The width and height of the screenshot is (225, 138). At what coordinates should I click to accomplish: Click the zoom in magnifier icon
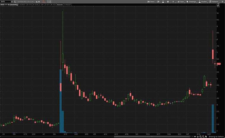(x=201, y=137)
